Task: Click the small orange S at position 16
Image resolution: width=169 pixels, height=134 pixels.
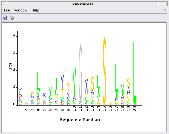Action: click(x=110, y=103)
